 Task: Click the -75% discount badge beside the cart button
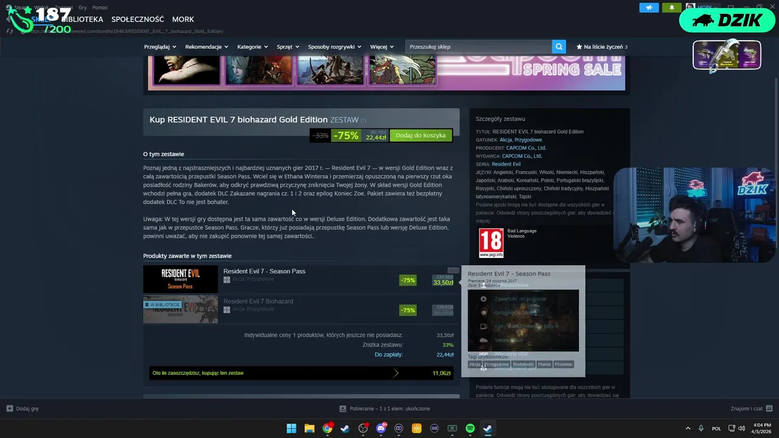pos(346,136)
